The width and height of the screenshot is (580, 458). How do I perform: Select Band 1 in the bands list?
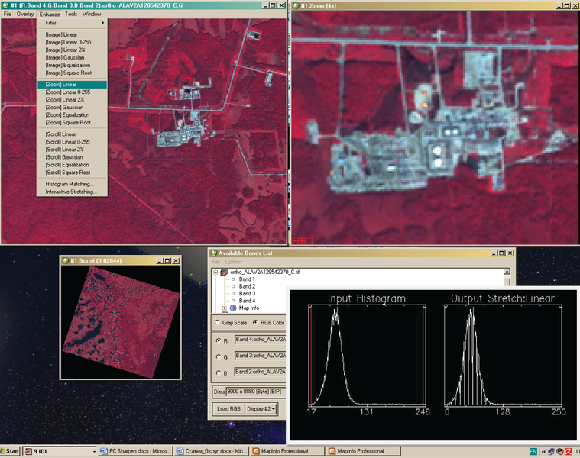[x=246, y=279]
